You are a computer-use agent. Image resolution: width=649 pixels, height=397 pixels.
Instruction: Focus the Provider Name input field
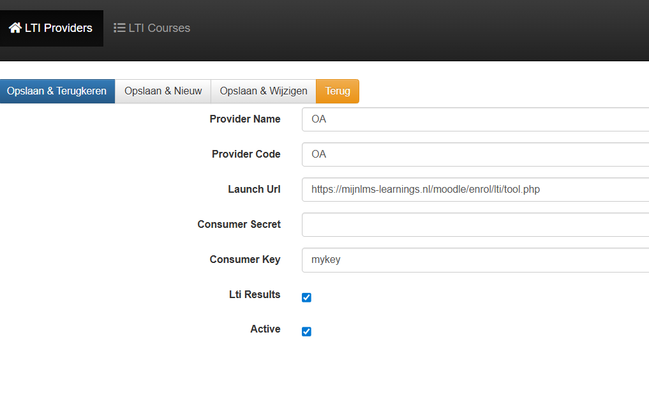[x=475, y=119]
